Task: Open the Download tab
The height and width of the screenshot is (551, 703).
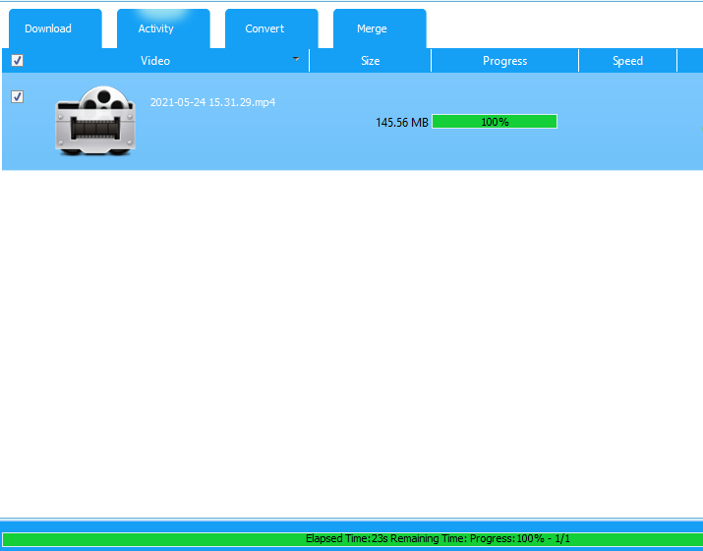Action: click(x=48, y=28)
